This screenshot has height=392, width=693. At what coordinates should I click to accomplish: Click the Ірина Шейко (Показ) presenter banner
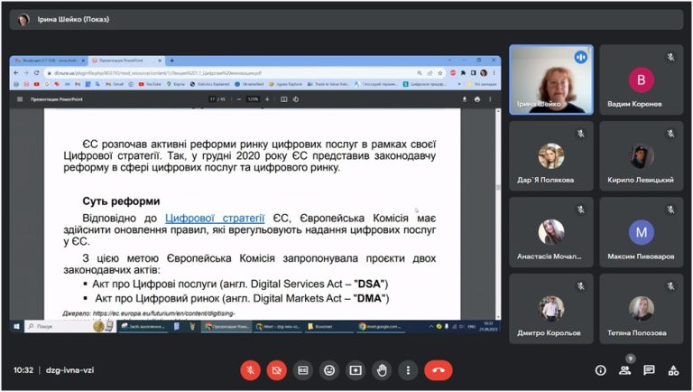pyautogui.click(x=346, y=20)
